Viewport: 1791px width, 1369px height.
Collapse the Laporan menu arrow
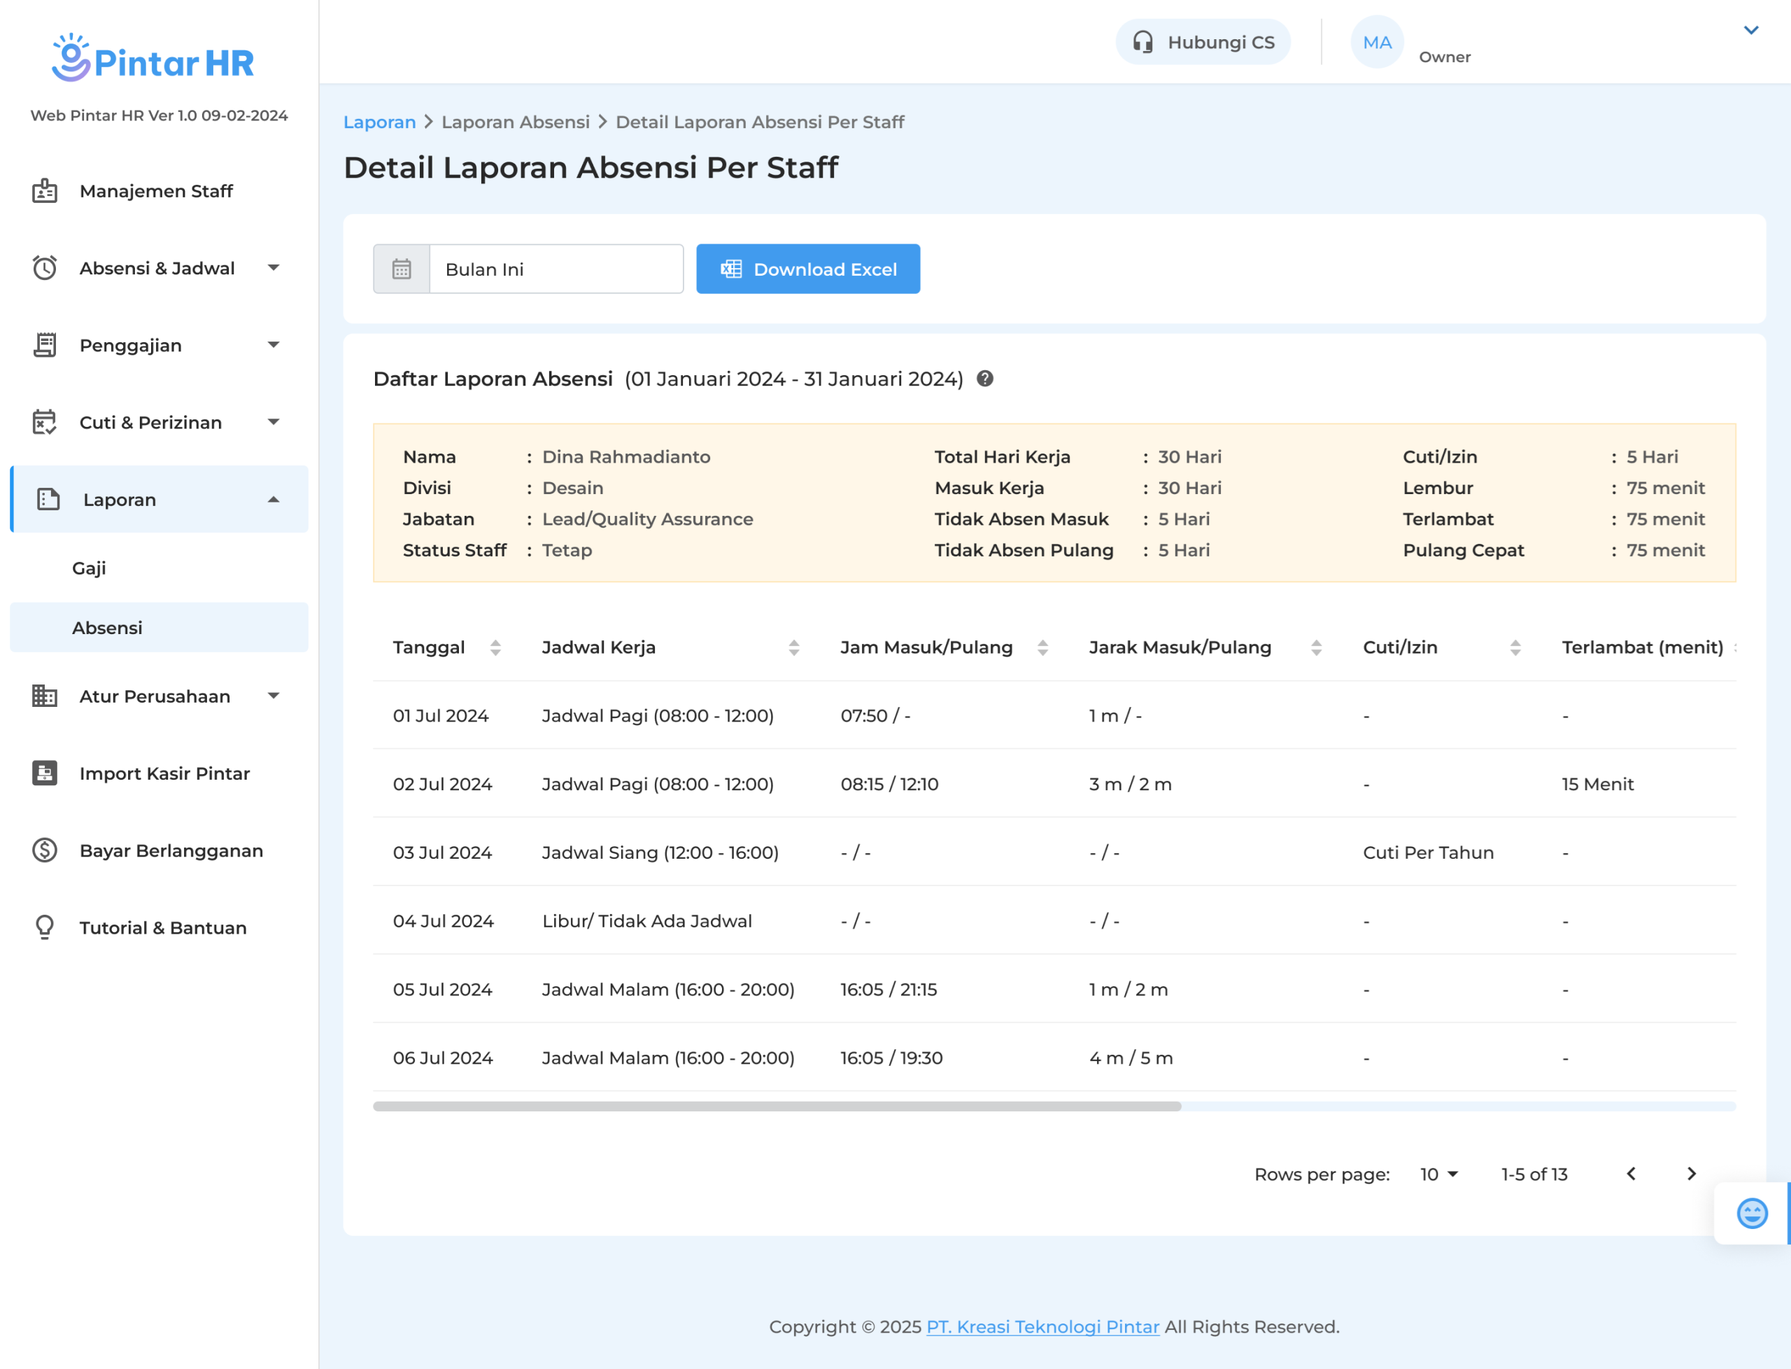[274, 500]
